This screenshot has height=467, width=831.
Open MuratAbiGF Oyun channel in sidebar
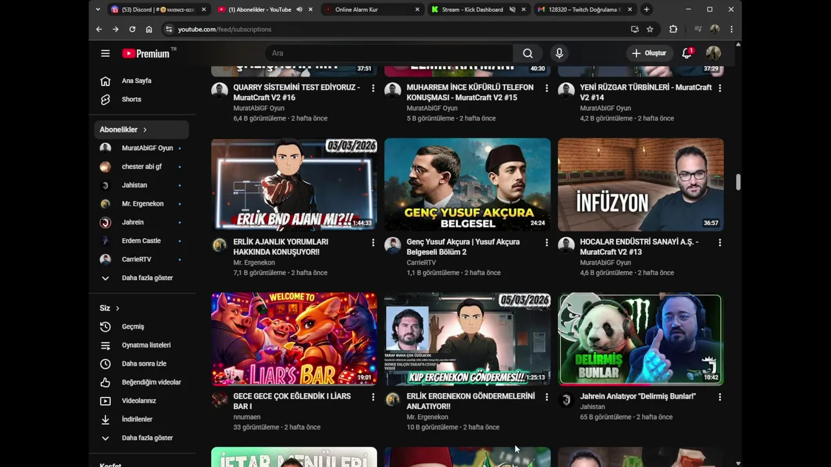pos(142,148)
